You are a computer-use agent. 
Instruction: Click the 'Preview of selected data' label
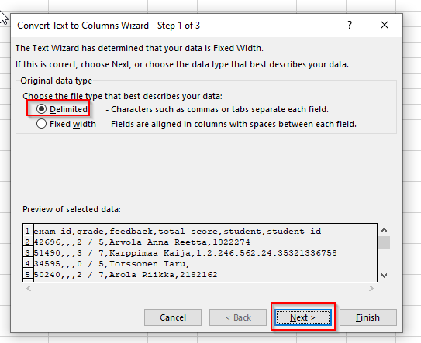coord(71,209)
